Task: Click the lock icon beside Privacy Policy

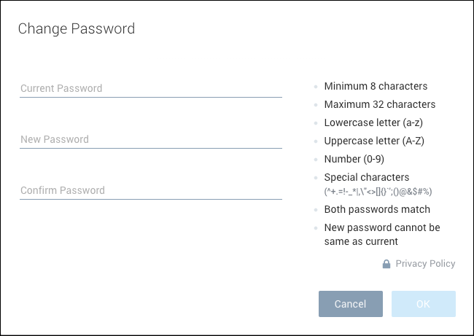Action: [386, 264]
